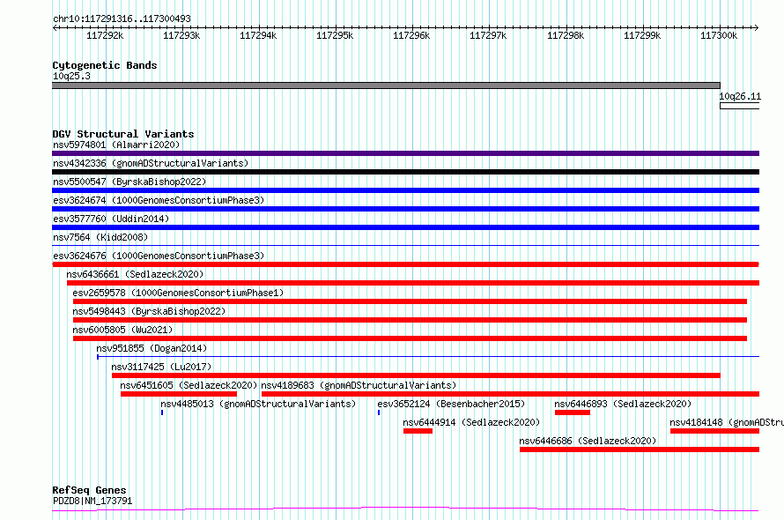
Task: Open nsv4189683 gnomAD red variant bar
Action: [511, 394]
